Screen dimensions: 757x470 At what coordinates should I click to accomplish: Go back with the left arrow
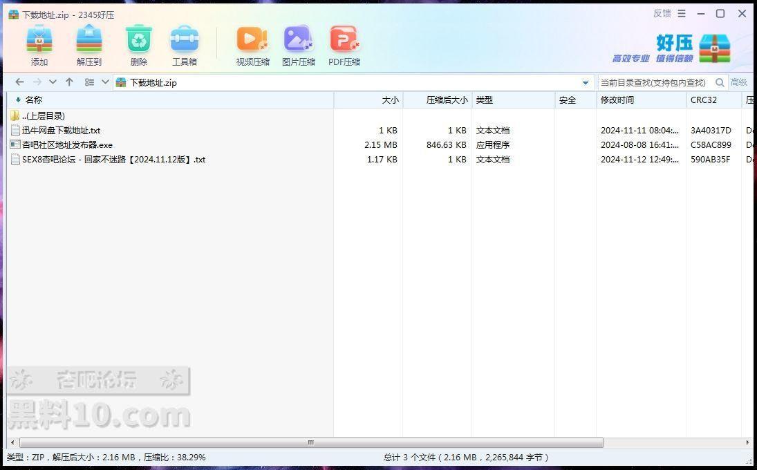pyautogui.click(x=19, y=82)
